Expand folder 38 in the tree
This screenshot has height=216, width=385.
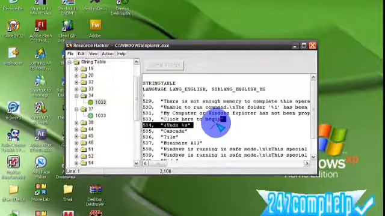pyautogui.click(x=76, y=122)
